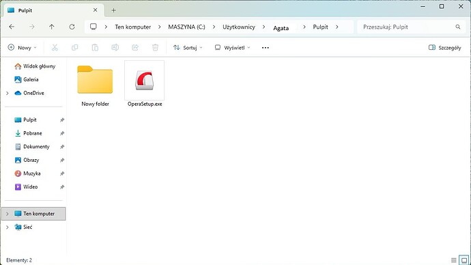Navigate to Ten komputer breadcrumb segment
This screenshot has width=471, height=265.
(133, 27)
